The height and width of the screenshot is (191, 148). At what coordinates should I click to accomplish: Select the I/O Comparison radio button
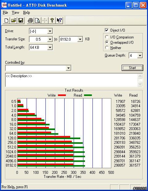tap(107, 37)
